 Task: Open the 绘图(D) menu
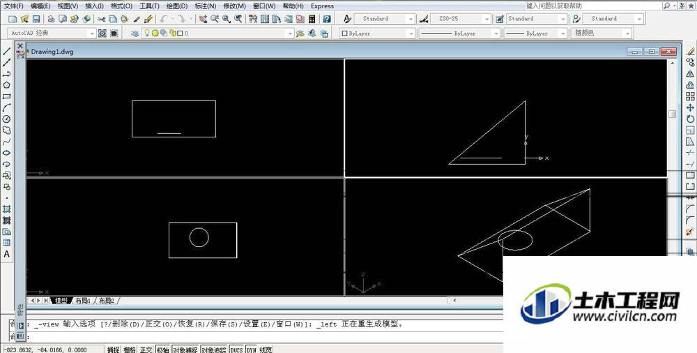point(176,6)
